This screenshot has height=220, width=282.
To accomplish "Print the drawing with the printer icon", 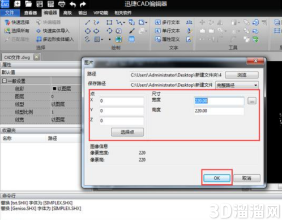I will coord(62,3).
